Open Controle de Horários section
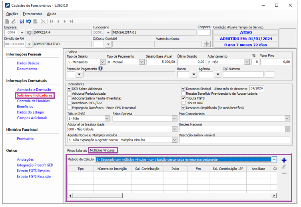Image resolution: width=301 pixels, height=207 pixels. 33,101
